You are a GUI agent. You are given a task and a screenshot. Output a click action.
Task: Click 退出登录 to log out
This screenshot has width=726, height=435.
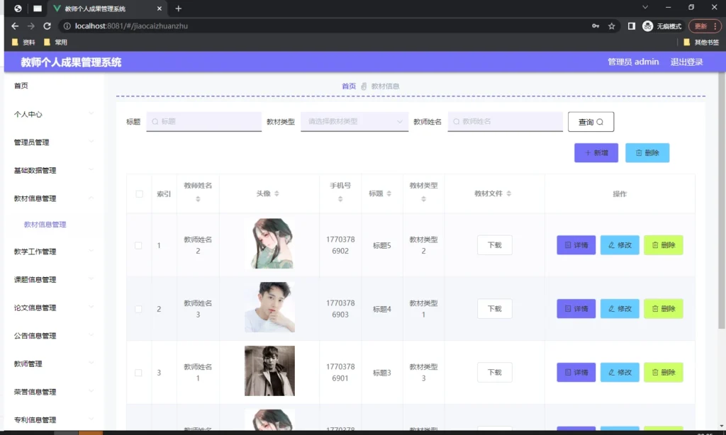[x=686, y=62]
